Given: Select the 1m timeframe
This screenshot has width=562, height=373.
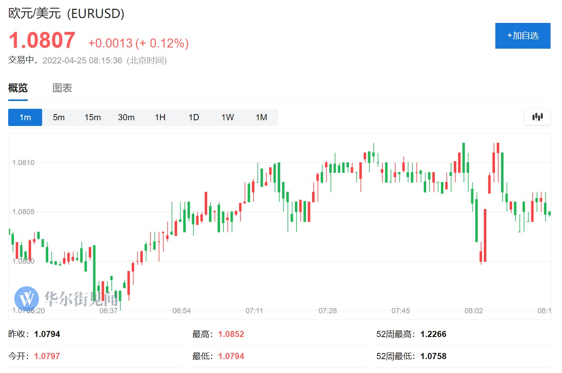Looking at the screenshot, I should click(25, 117).
